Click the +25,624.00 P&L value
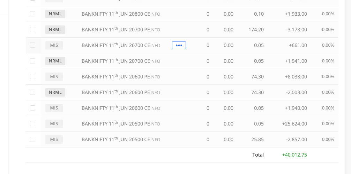 point(294,124)
